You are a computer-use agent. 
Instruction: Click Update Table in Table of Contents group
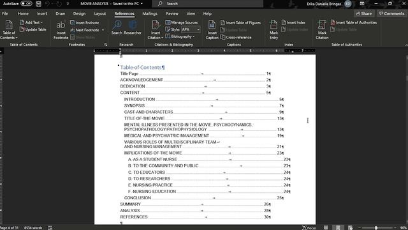point(33,29)
